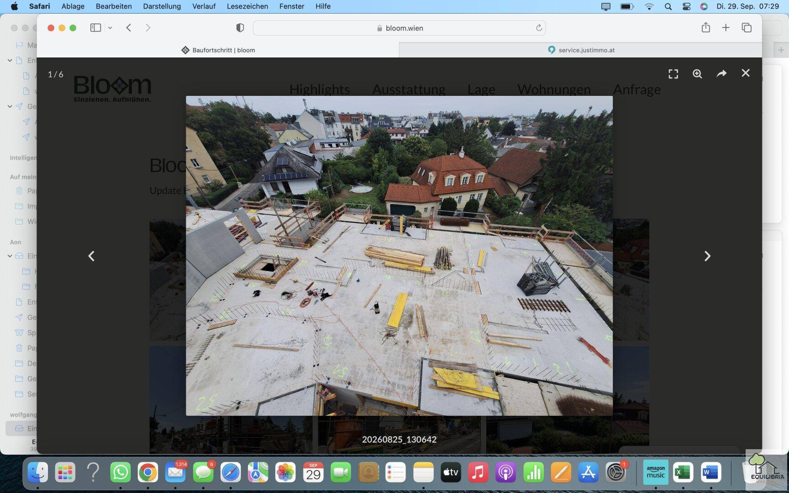Go forward one page in Safari
This screenshot has height=493, width=789.
pyautogui.click(x=148, y=28)
